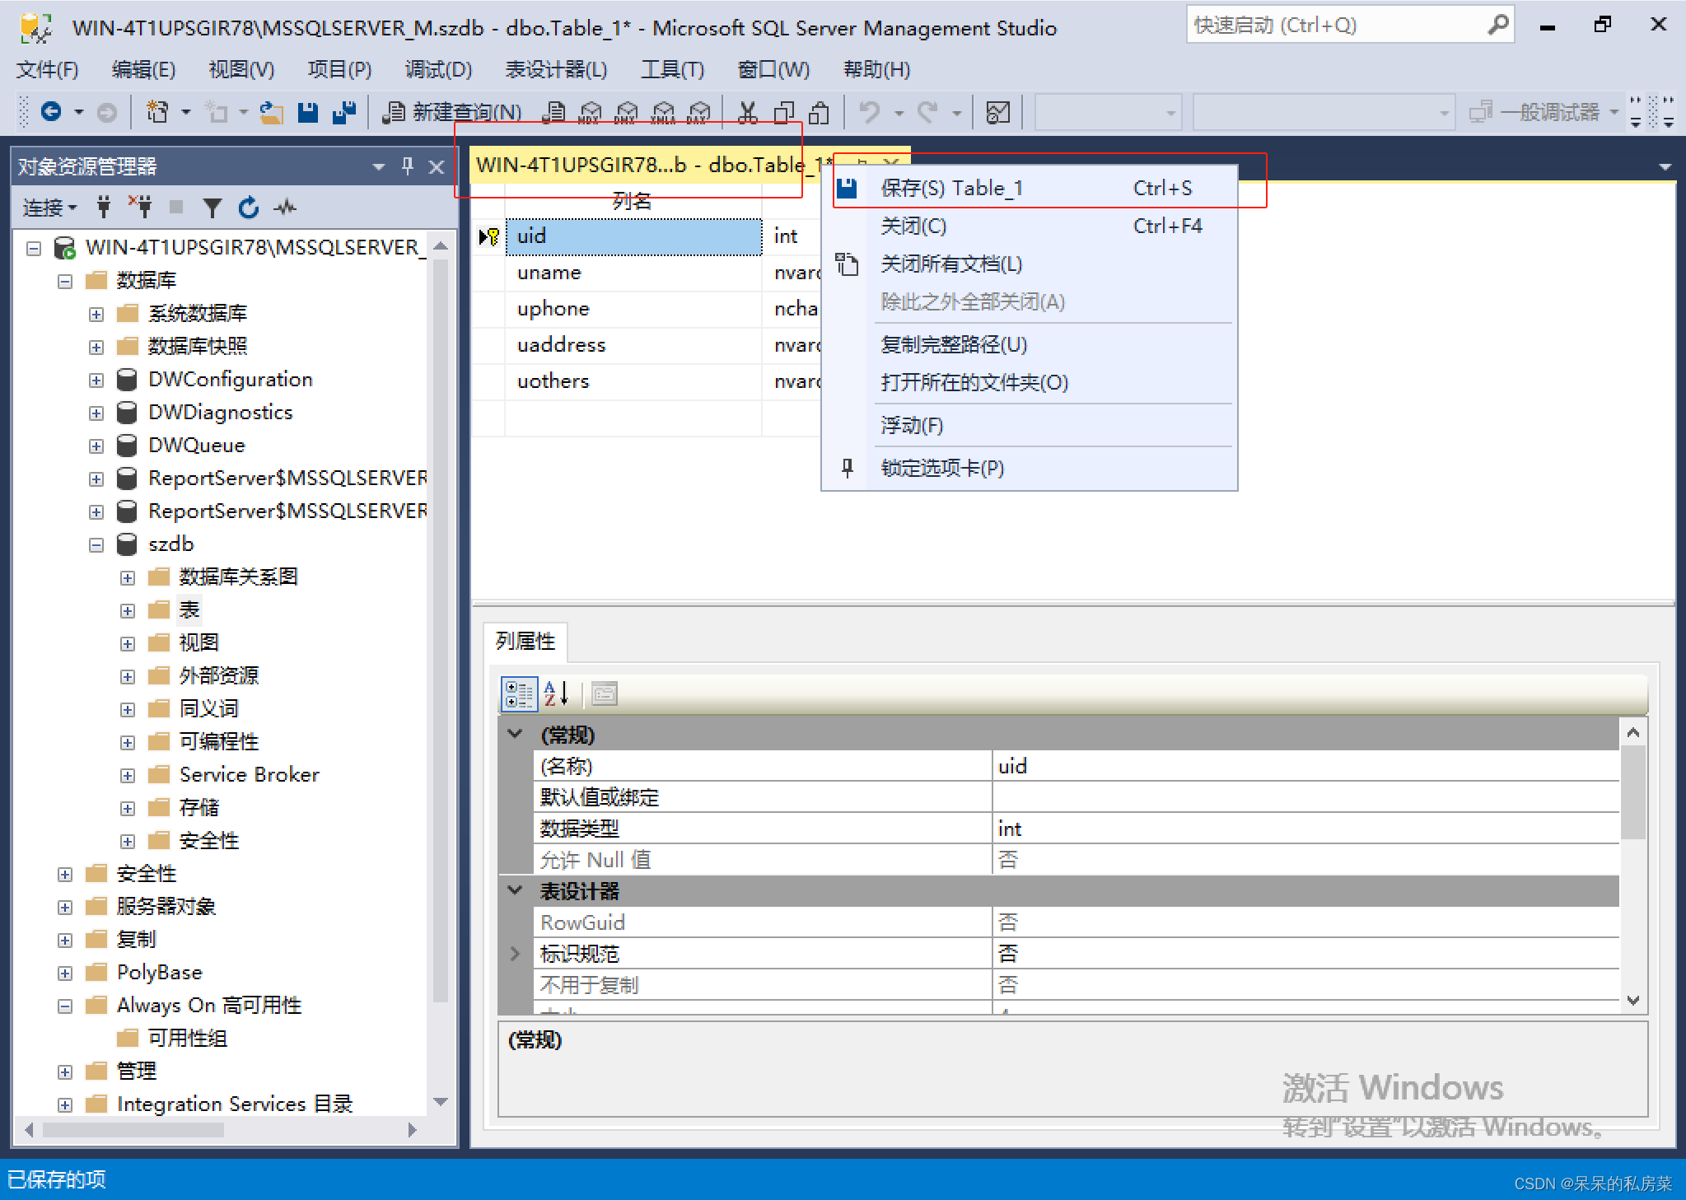Choose 保存(S) Table_1 from context menu
Image resolution: width=1686 pixels, height=1200 pixels.
pyautogui.click(x=1030, y=188)
